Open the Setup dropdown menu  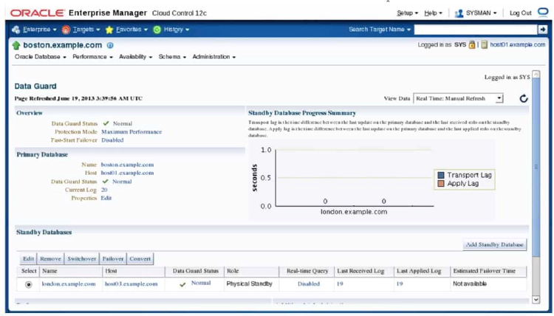pyautogui.click(x=407, y=13)
